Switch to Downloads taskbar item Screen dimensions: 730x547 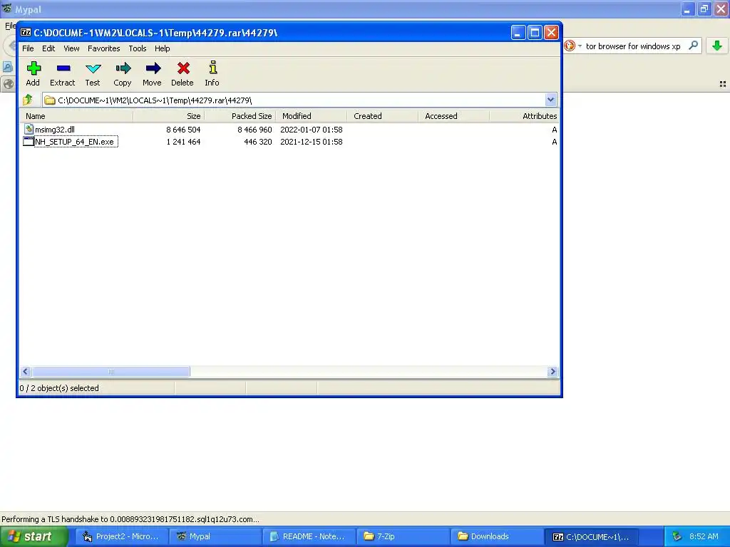pyautogui.click(x=496, y=536)
